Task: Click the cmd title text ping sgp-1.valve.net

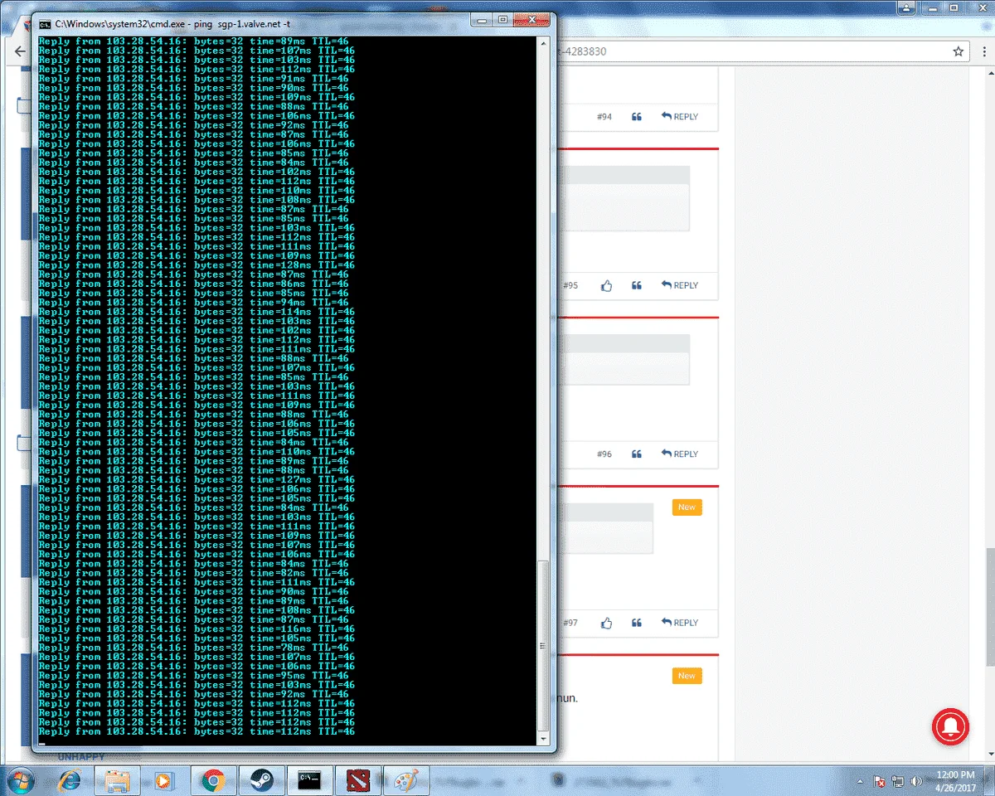Action: (x=236, y=25)
